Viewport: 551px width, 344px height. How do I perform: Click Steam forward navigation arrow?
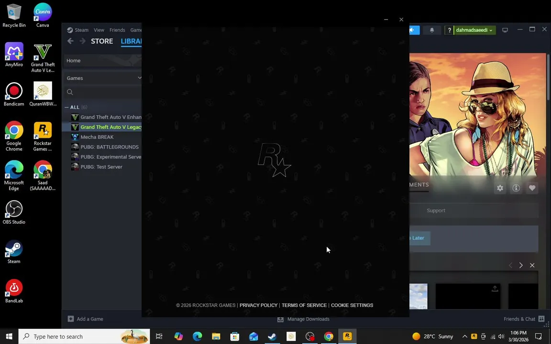pos(83,41)
